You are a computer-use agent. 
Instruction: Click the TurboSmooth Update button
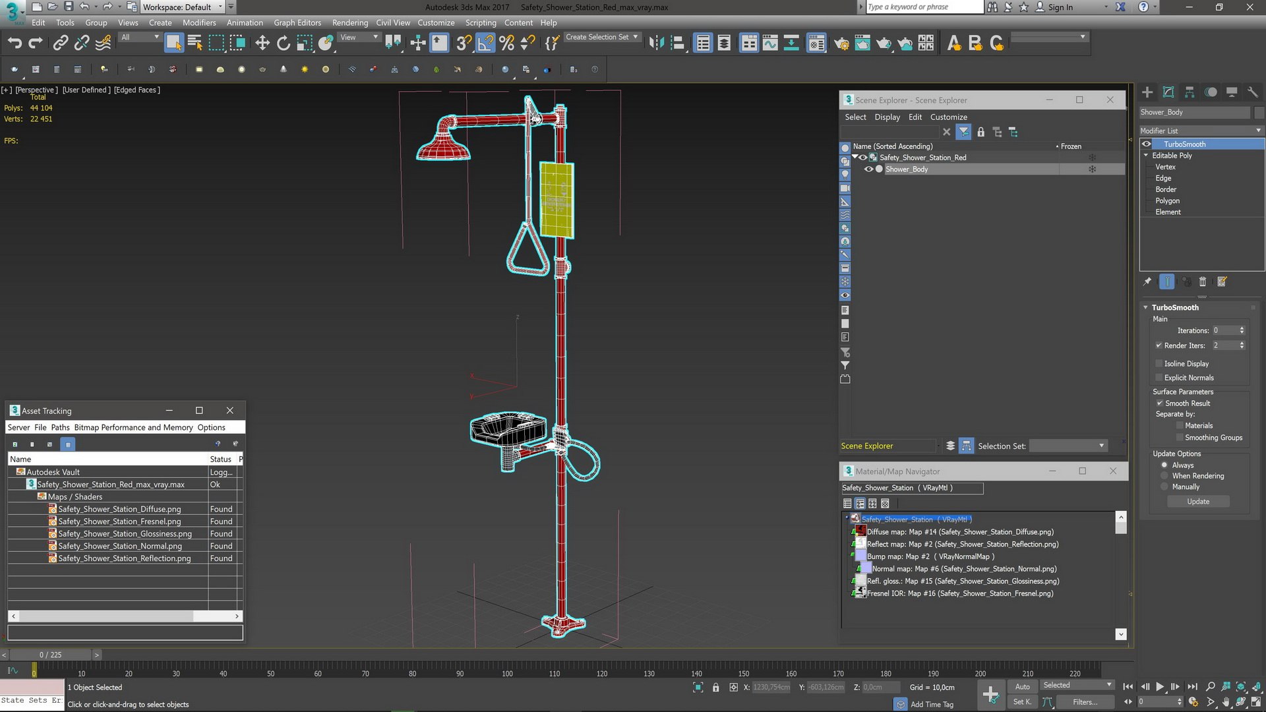1197,502
